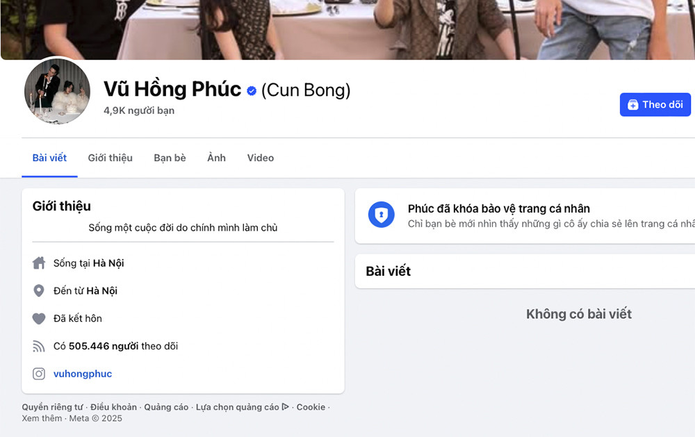The width and height of the screenshot is (695, 437).
Task: Click the location pin icon next to Đến từ
Action: coord(39,290)
